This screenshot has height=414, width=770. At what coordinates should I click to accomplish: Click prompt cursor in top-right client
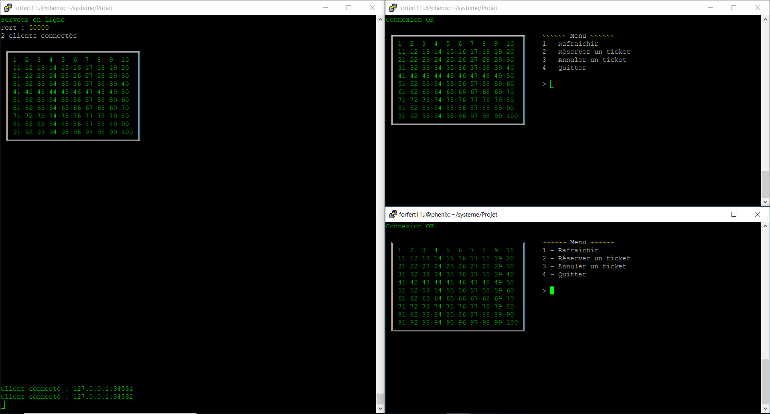(552, 84)
